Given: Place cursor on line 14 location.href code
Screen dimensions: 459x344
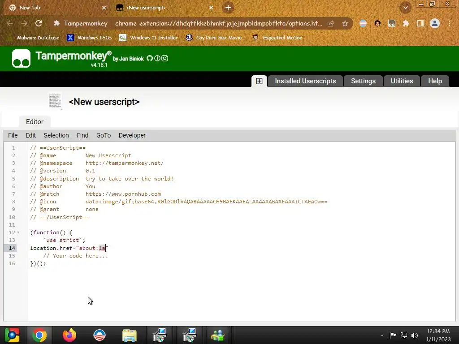Looking at the screenshot, I should [69, 248].
